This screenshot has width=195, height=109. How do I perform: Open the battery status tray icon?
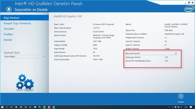click(179, 107)
